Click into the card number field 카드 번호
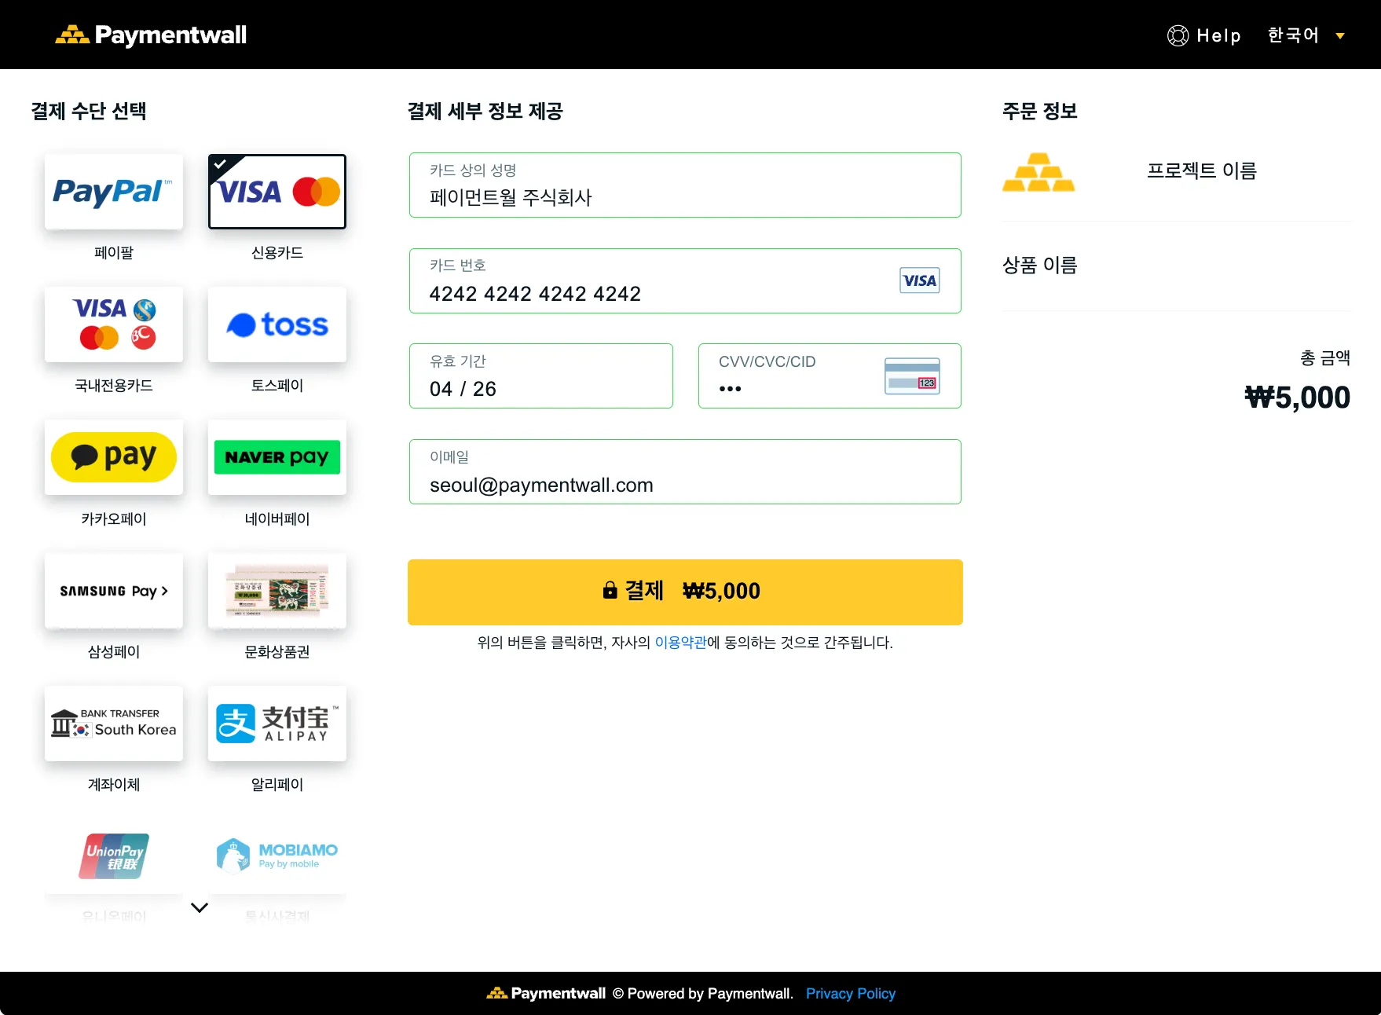The width and height of the screenshot is (1381, 1015). [x=685, y=281]
